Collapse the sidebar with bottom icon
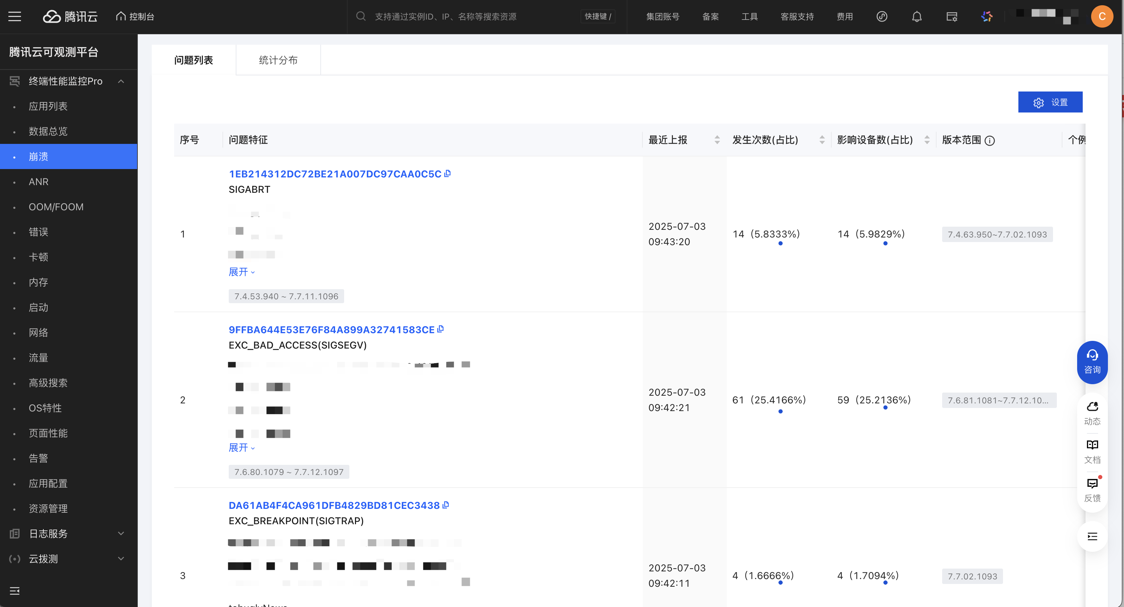This screenshot has height=607, width=1124. [14, 591]
